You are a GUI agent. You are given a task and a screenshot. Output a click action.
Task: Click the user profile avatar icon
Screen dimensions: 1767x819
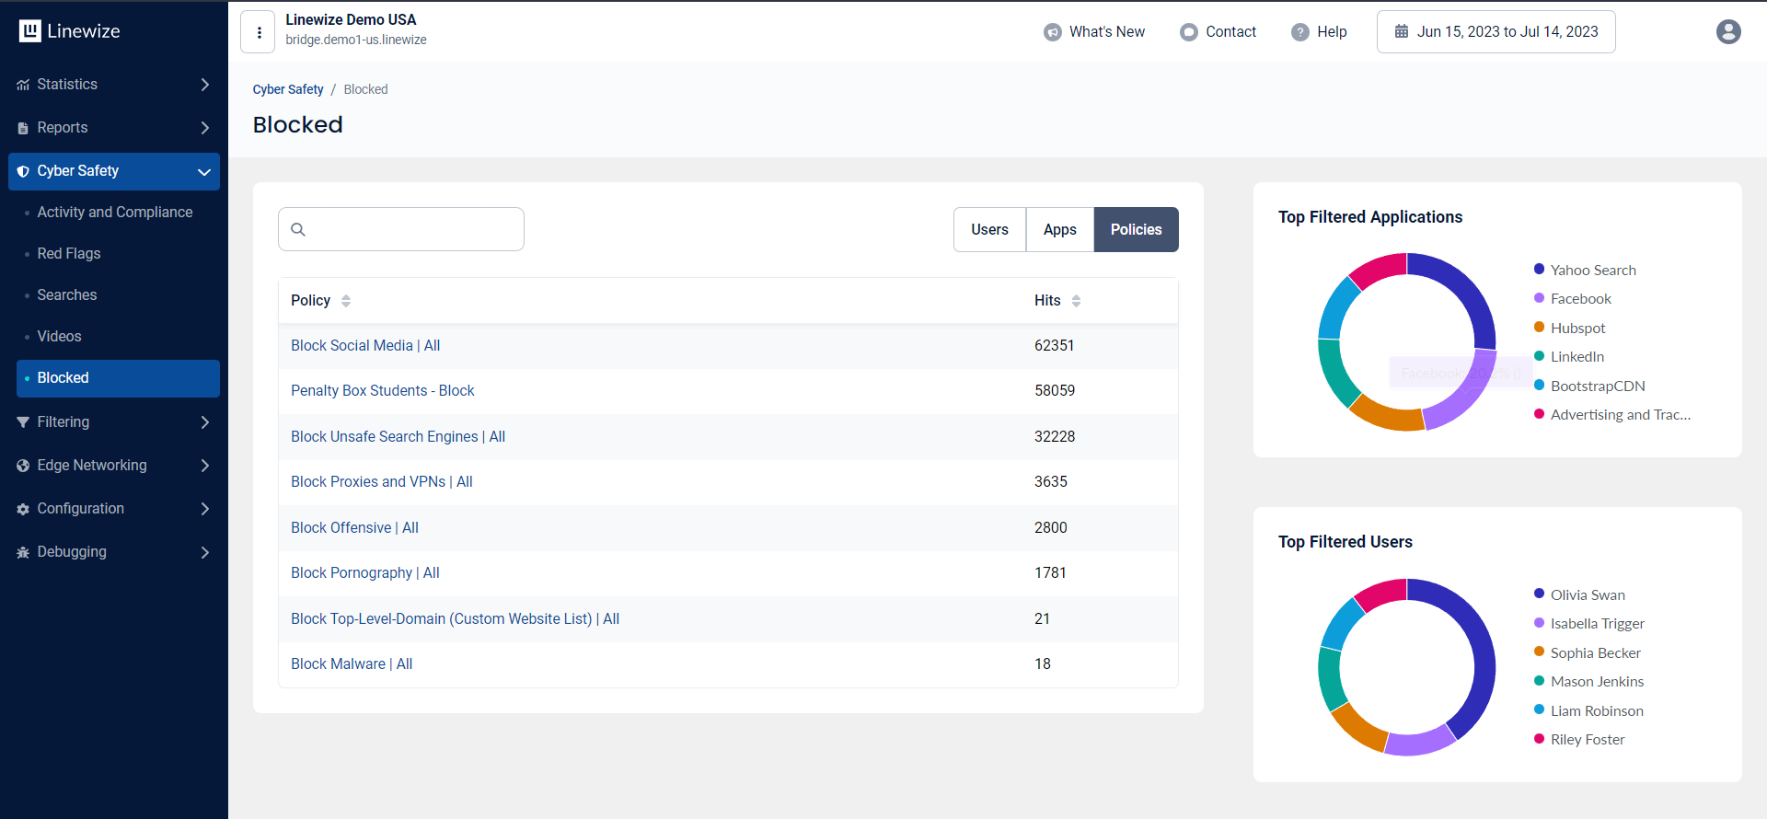click(x=1727, y=32)
